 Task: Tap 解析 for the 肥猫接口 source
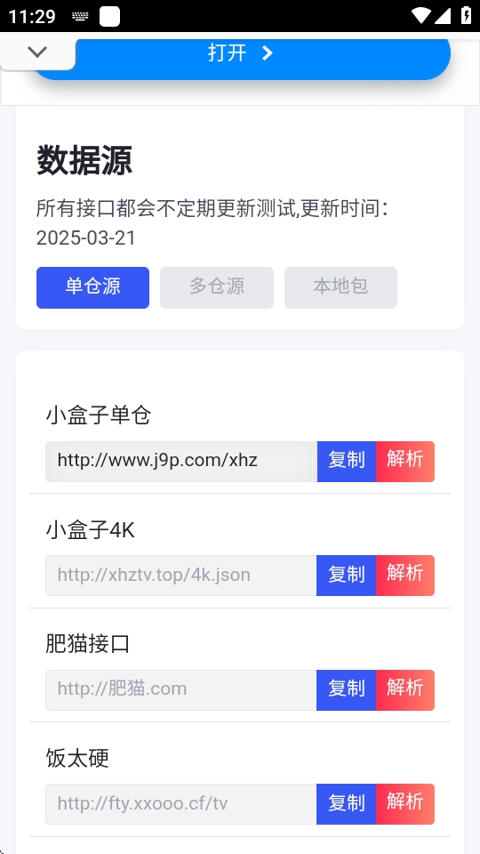click(405, 690)
